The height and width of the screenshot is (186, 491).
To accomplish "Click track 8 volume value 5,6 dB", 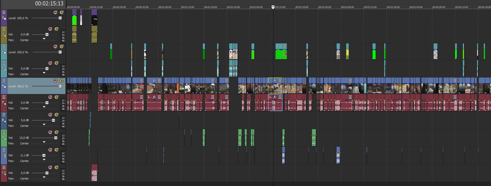I will coord(25,121).
